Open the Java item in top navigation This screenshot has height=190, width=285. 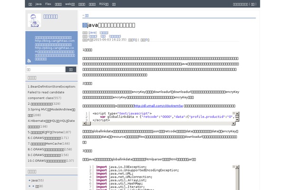38,4
